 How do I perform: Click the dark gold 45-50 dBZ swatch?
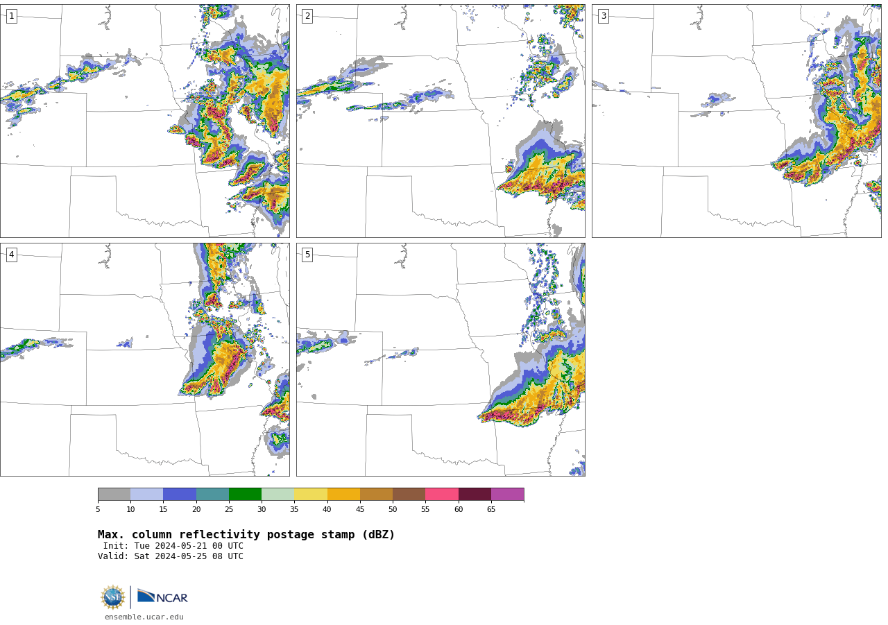pyautogui.click(x=376, y=495)
